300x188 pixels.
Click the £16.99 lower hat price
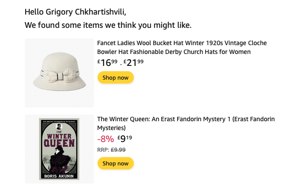pos(107,62)
